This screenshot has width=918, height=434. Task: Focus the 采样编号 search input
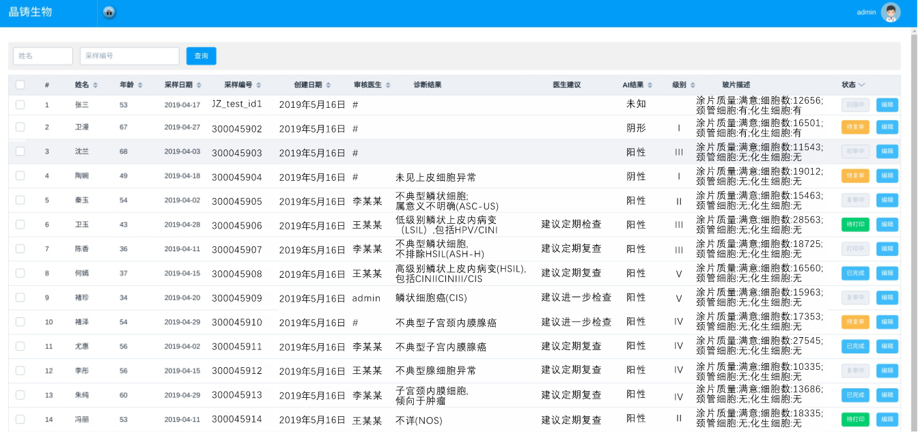[129, 56]
